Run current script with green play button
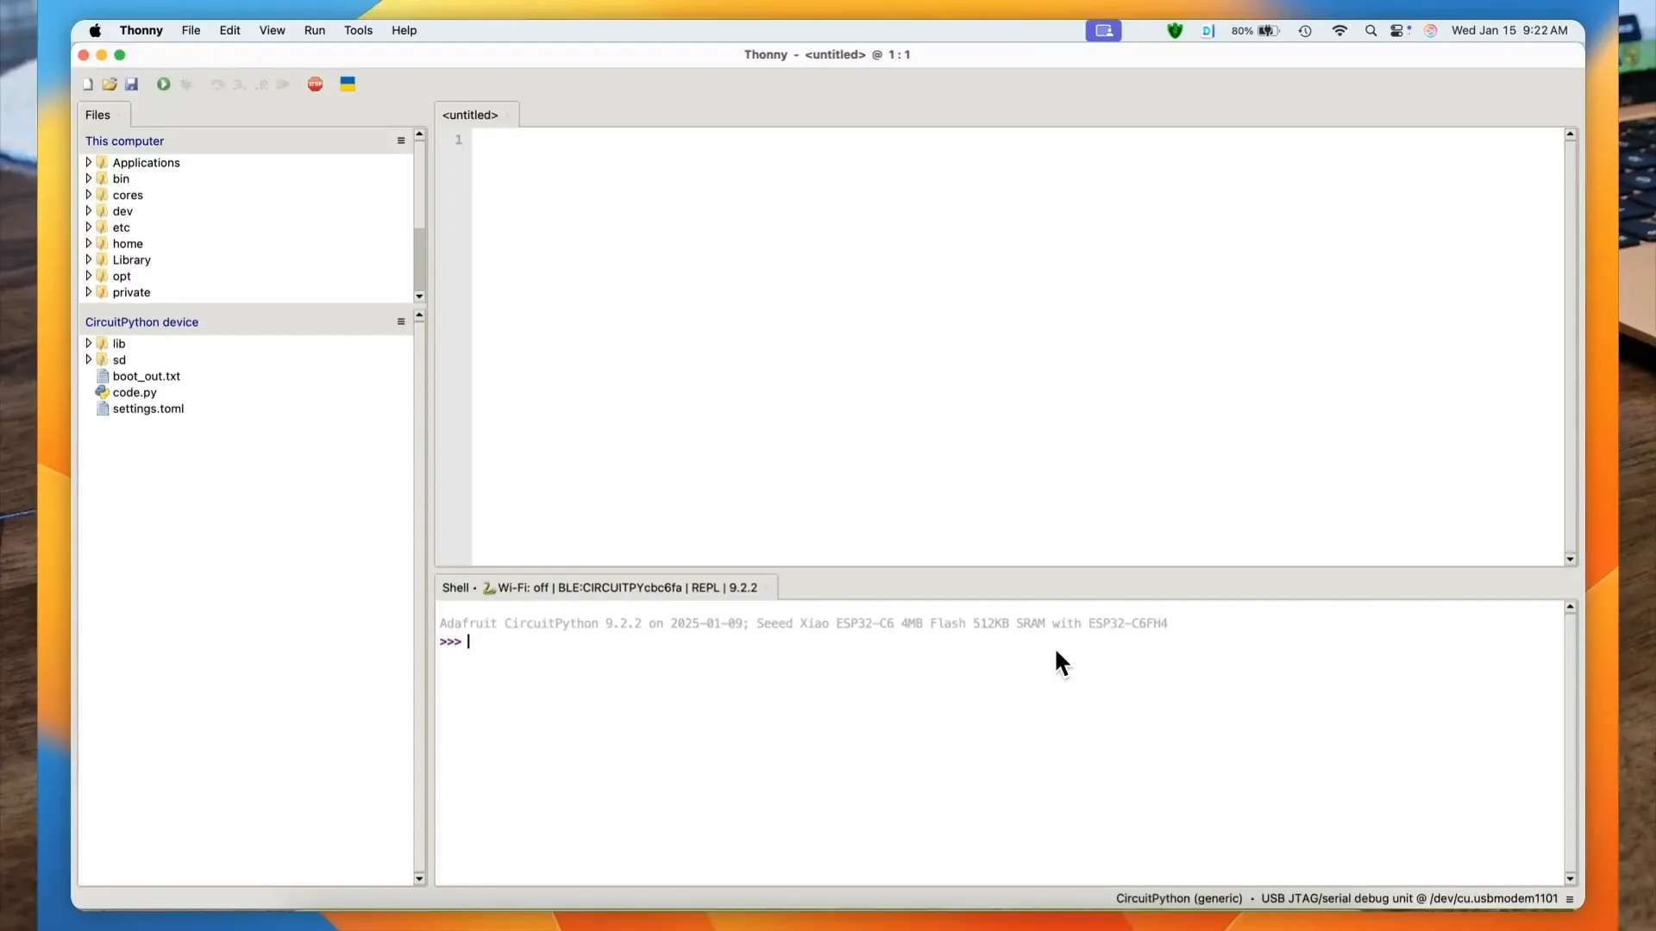The image size is (1656, 931). pyautogui.click(x=163, y=84)
